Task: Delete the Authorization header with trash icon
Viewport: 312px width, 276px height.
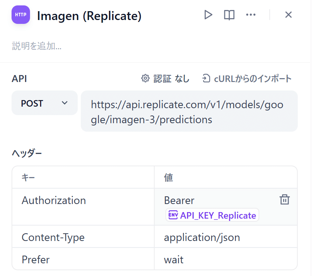Action: (285, 200)
